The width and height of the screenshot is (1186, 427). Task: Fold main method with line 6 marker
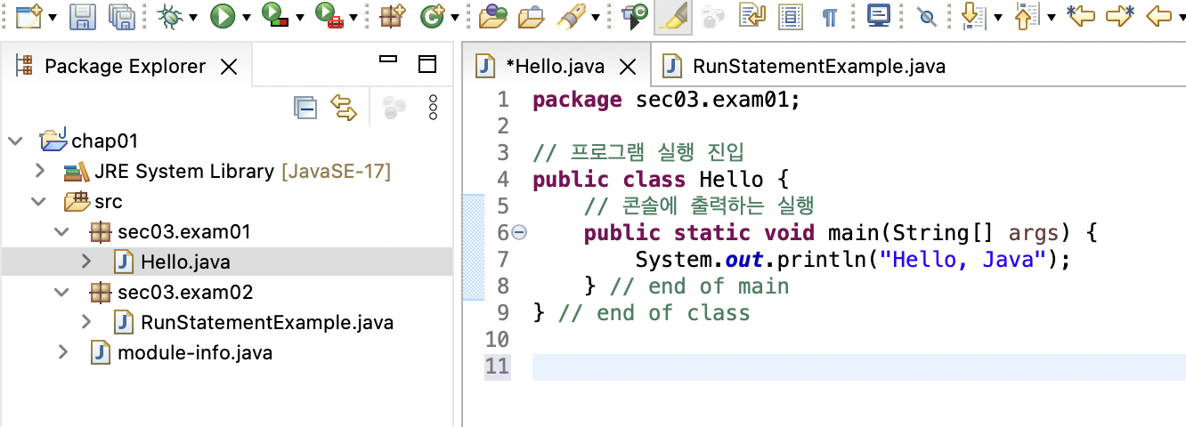click(x=520, y=232)
